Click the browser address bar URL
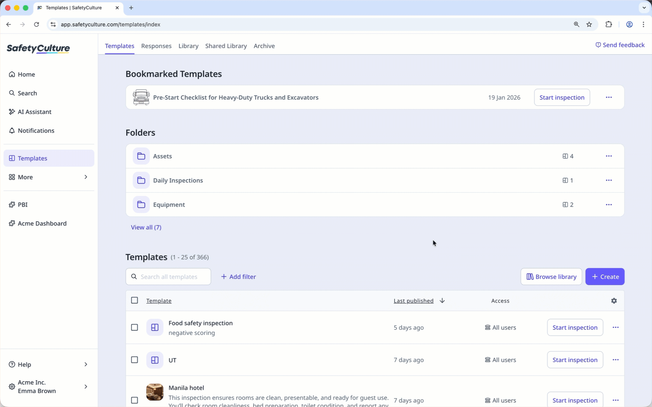Image resolution: width=652 pixels, height=407 pixels. (111, 24)
